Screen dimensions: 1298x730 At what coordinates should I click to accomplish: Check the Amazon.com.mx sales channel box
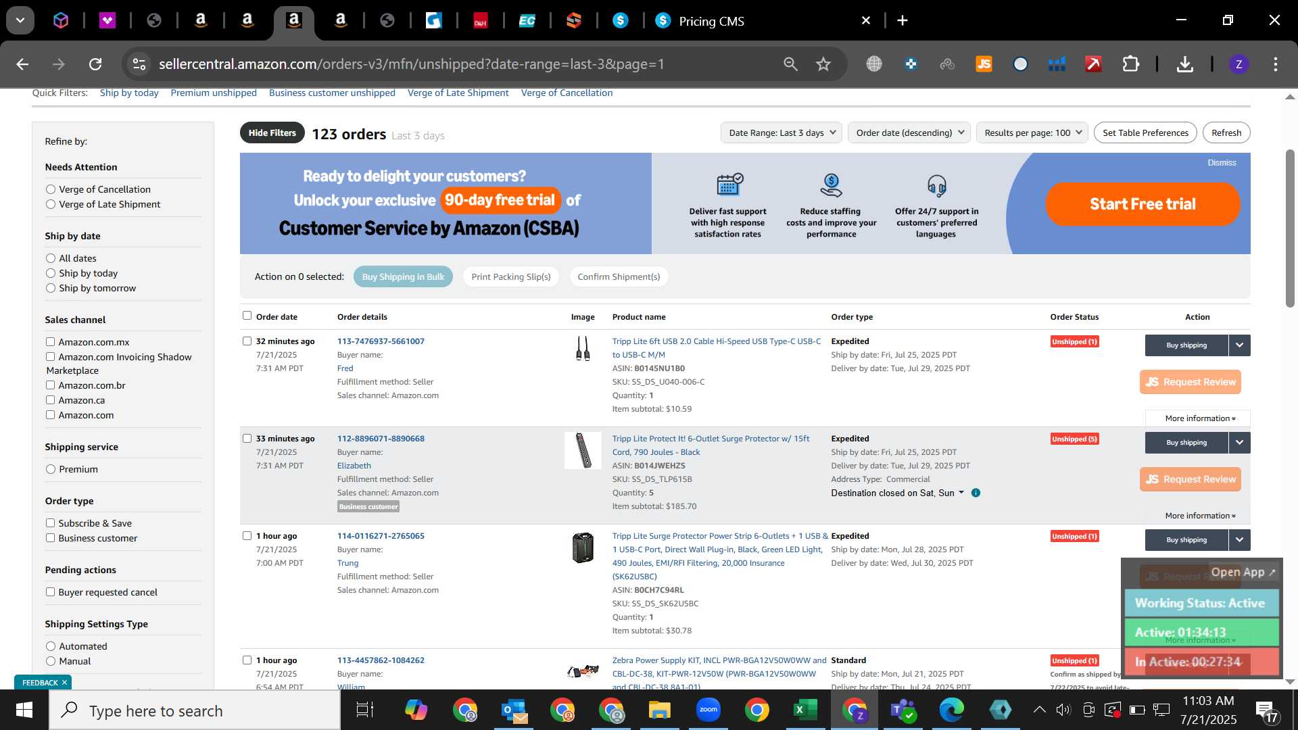pos(50,342)
